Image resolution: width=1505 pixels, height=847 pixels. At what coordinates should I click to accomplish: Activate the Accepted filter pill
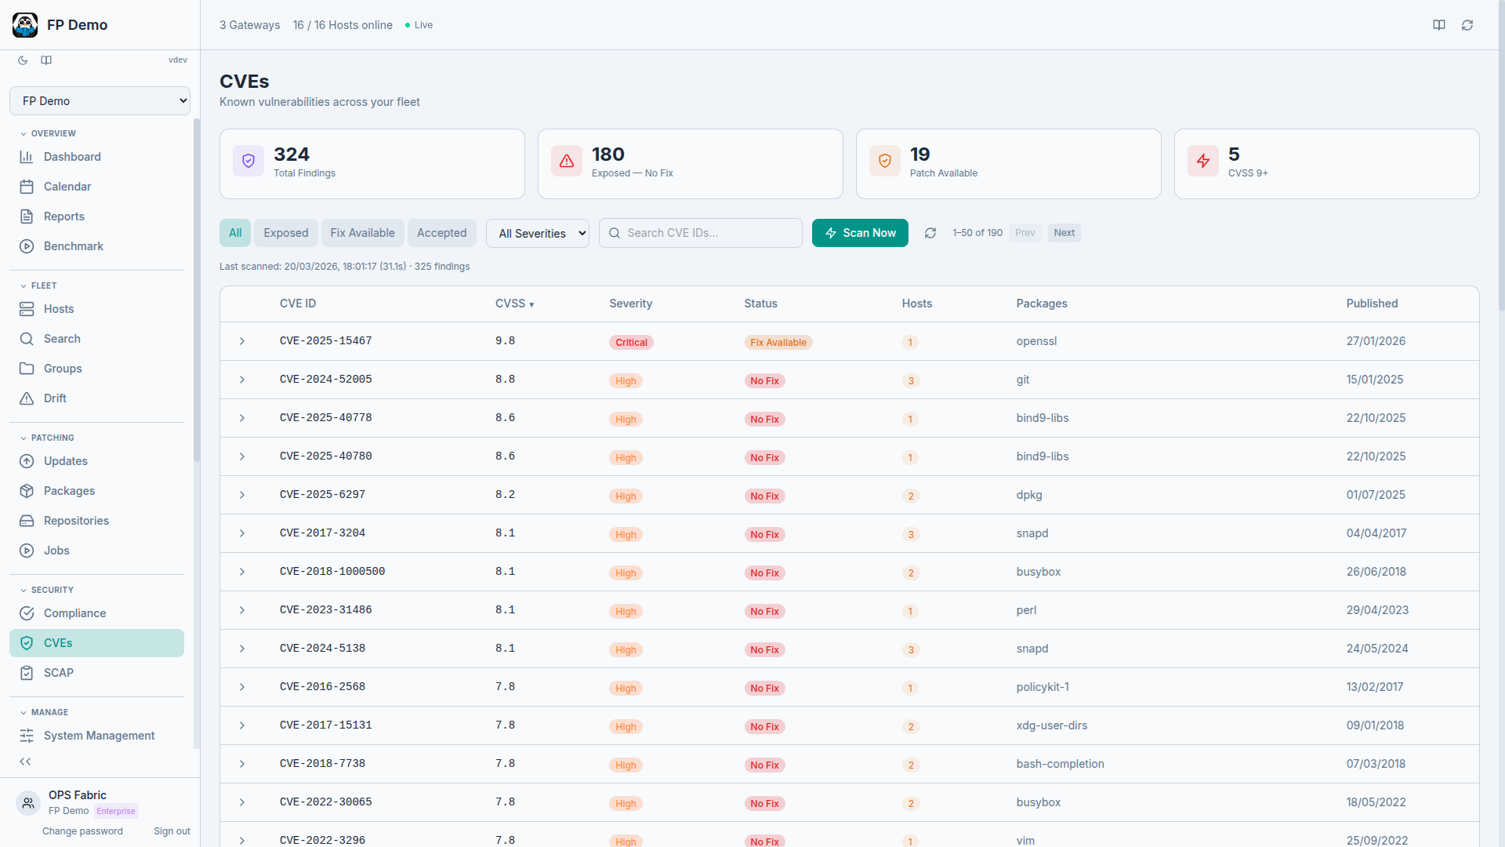pyautogui.click(x=442, y=233)
